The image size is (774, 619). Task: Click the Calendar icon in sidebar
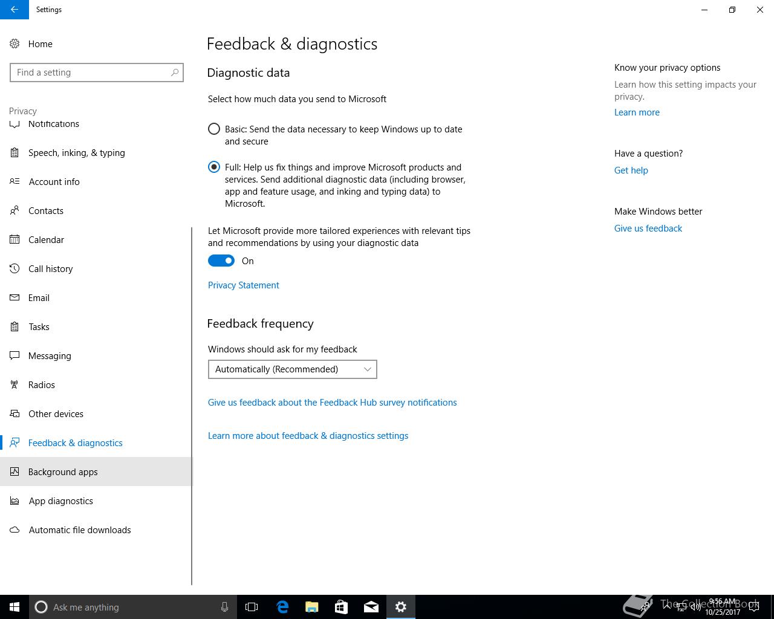point(15,240)
